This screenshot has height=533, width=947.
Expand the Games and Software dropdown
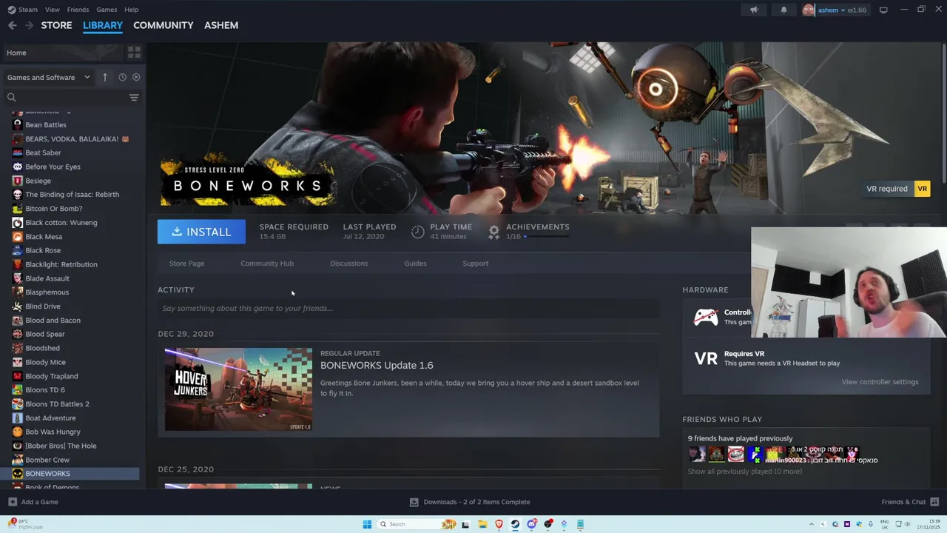tap(49, 77)
